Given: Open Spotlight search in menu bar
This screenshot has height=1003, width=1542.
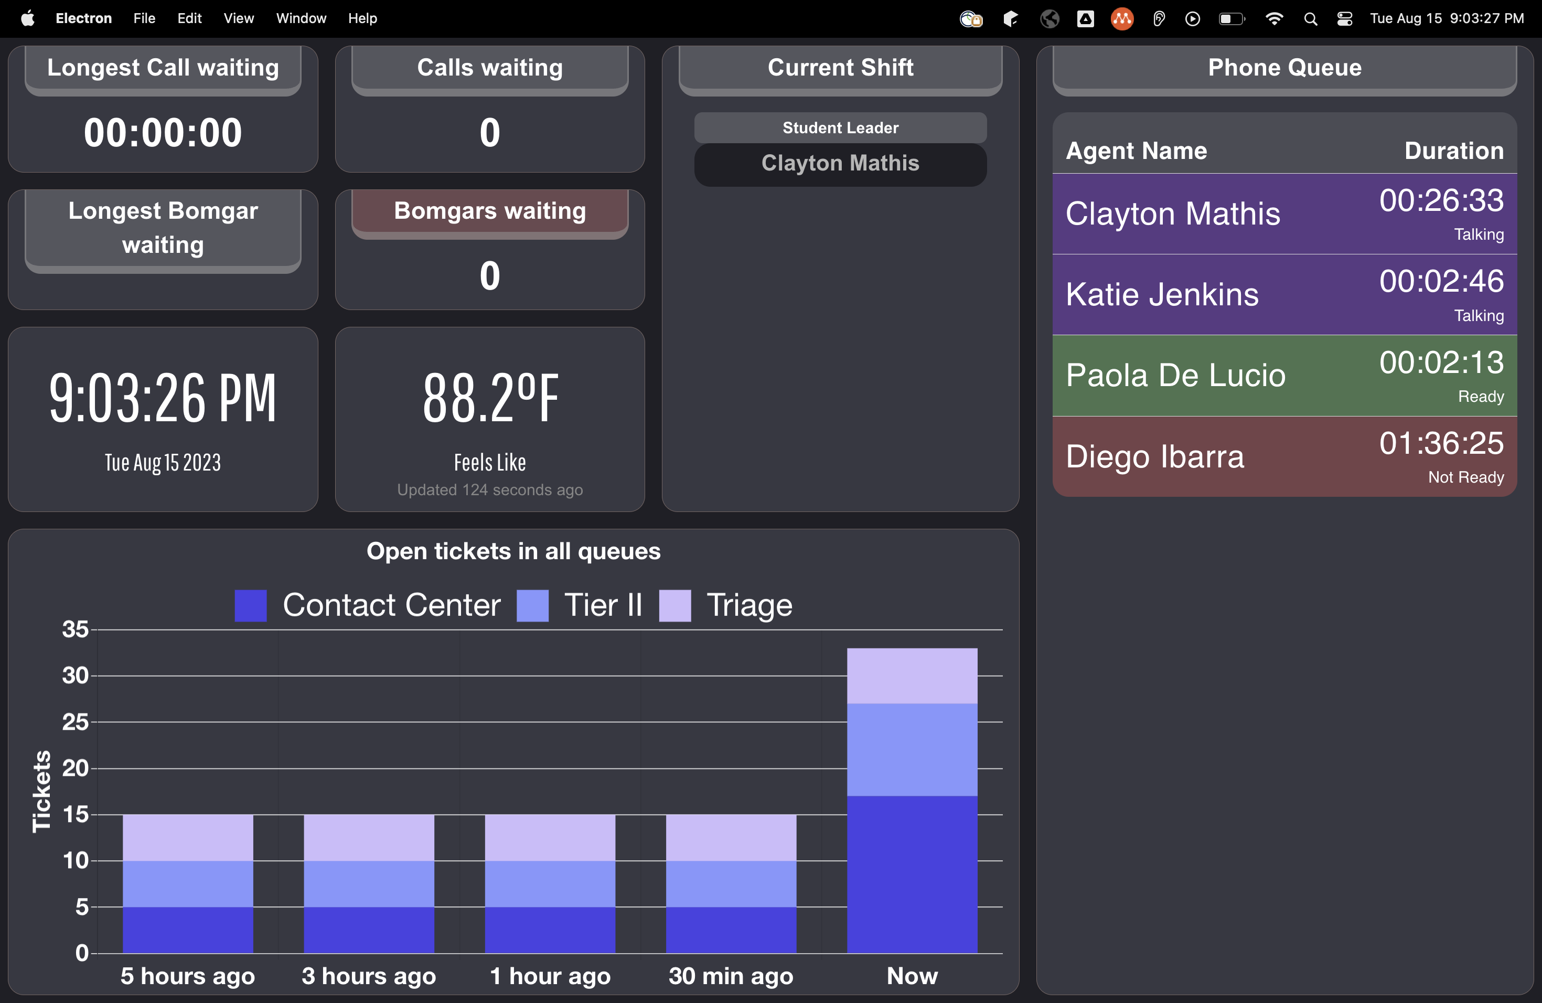Looking at the screenshot, I should [x=1310, y=19].
